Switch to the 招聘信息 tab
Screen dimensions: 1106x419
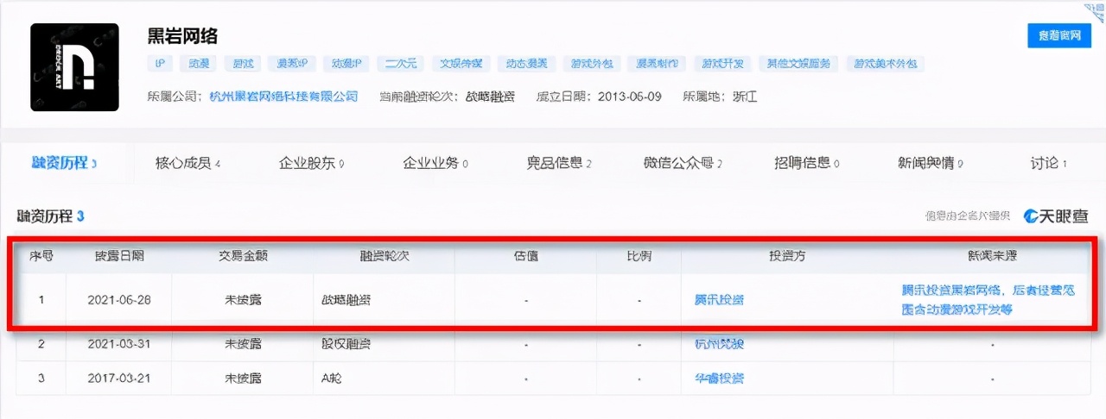(807, 163)
